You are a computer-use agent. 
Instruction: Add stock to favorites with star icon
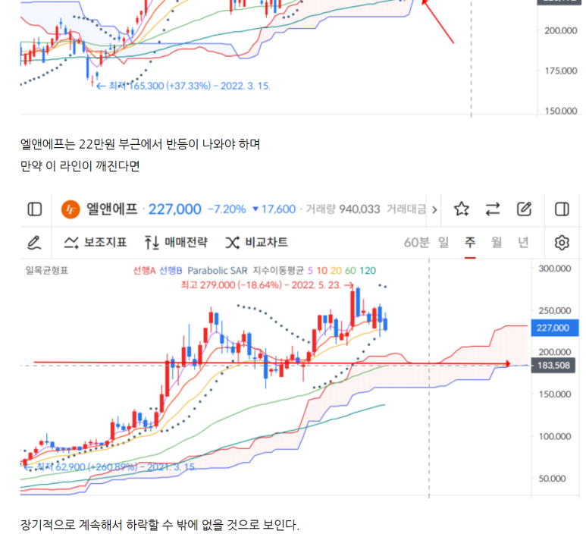pos(462,209)
